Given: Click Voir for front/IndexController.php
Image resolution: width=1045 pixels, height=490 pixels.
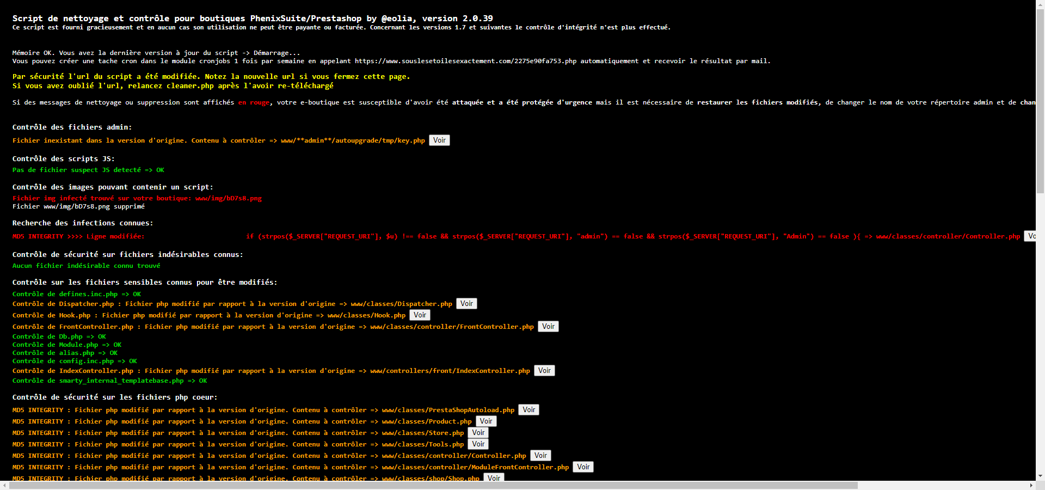Looking at the screenshot, I should pos(544,371).
